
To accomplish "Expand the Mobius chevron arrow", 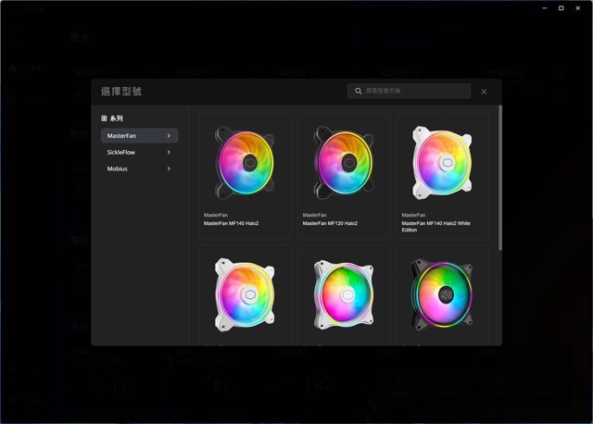I will [169, 169].
